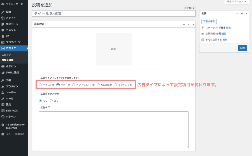
Task: Click the SEO PACK list icon
Action: tap(3, 111)
